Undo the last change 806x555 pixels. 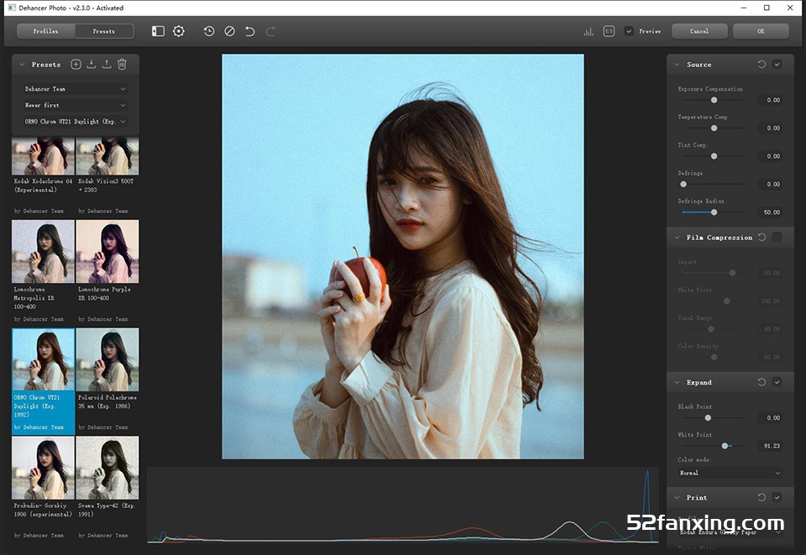click(x=250, y=31)
